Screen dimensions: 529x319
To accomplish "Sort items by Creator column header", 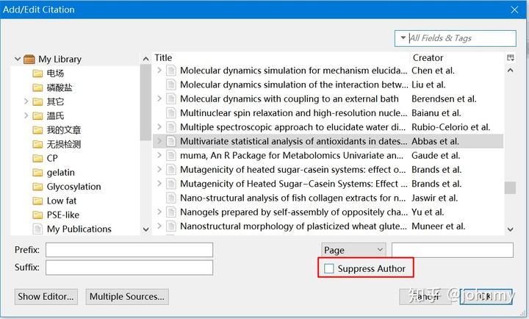I will [x=458, y=58].
